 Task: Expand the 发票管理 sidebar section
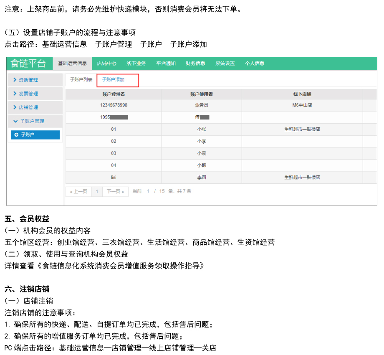coord(35,94)
